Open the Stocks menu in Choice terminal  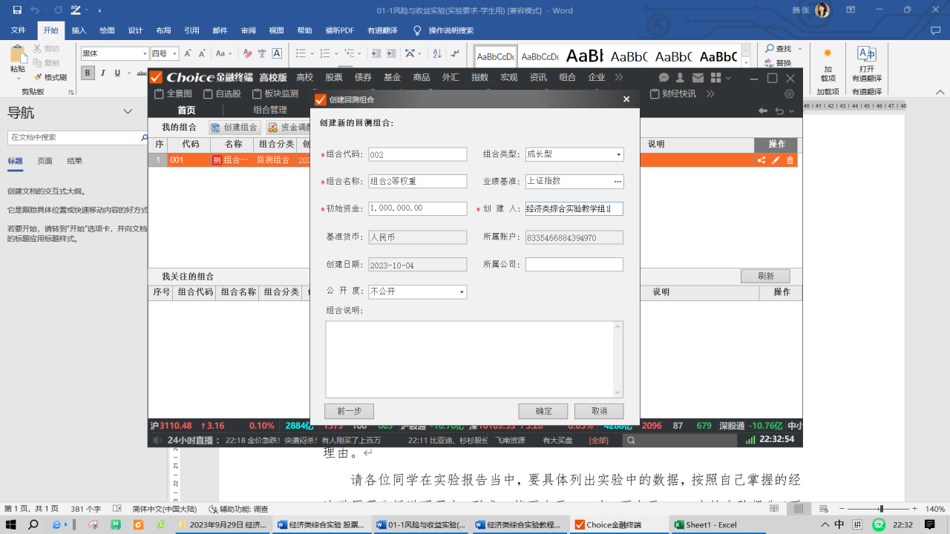click(x=334, y=77)
